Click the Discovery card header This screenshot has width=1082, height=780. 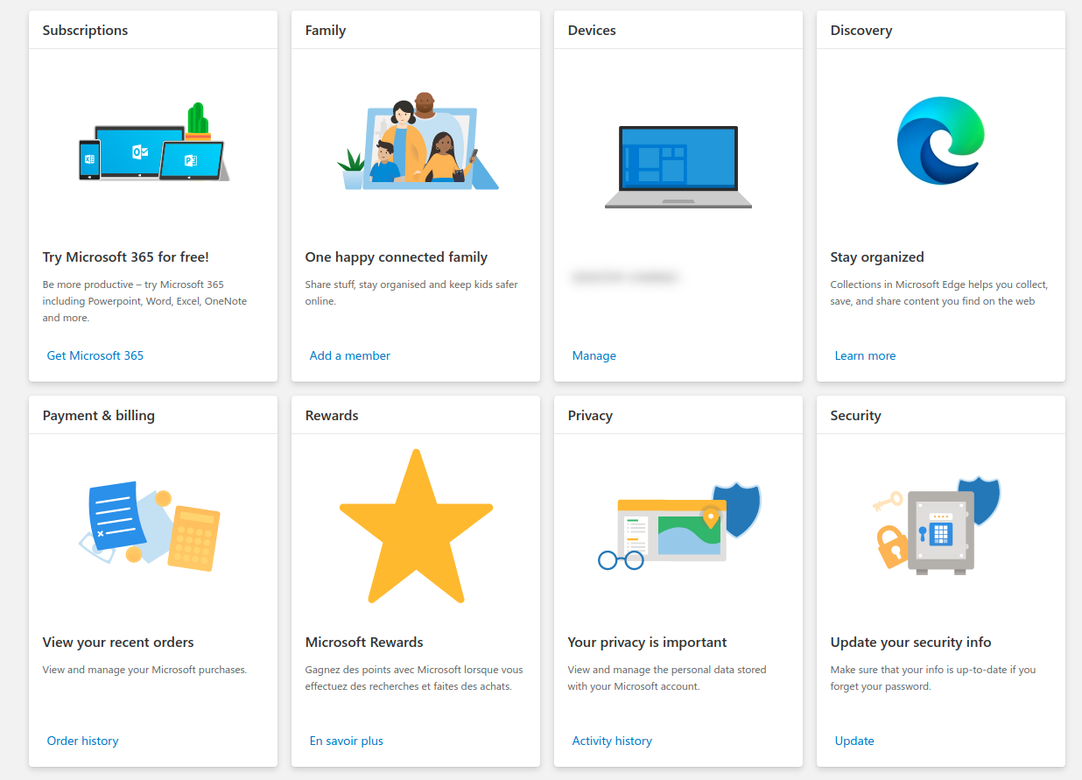[x=861, y=30]
